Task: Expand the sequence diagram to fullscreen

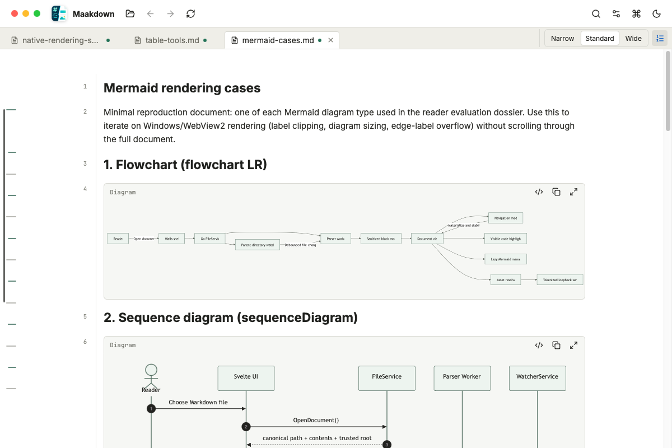Action: pos(573,345)
